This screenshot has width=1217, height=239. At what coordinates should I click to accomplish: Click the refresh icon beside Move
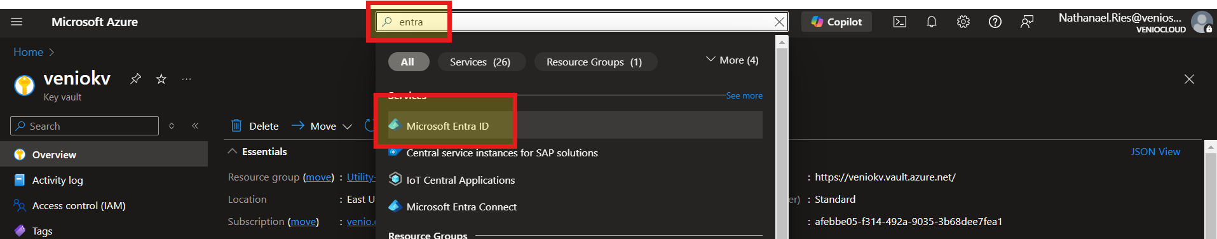[x=370, y=125]
